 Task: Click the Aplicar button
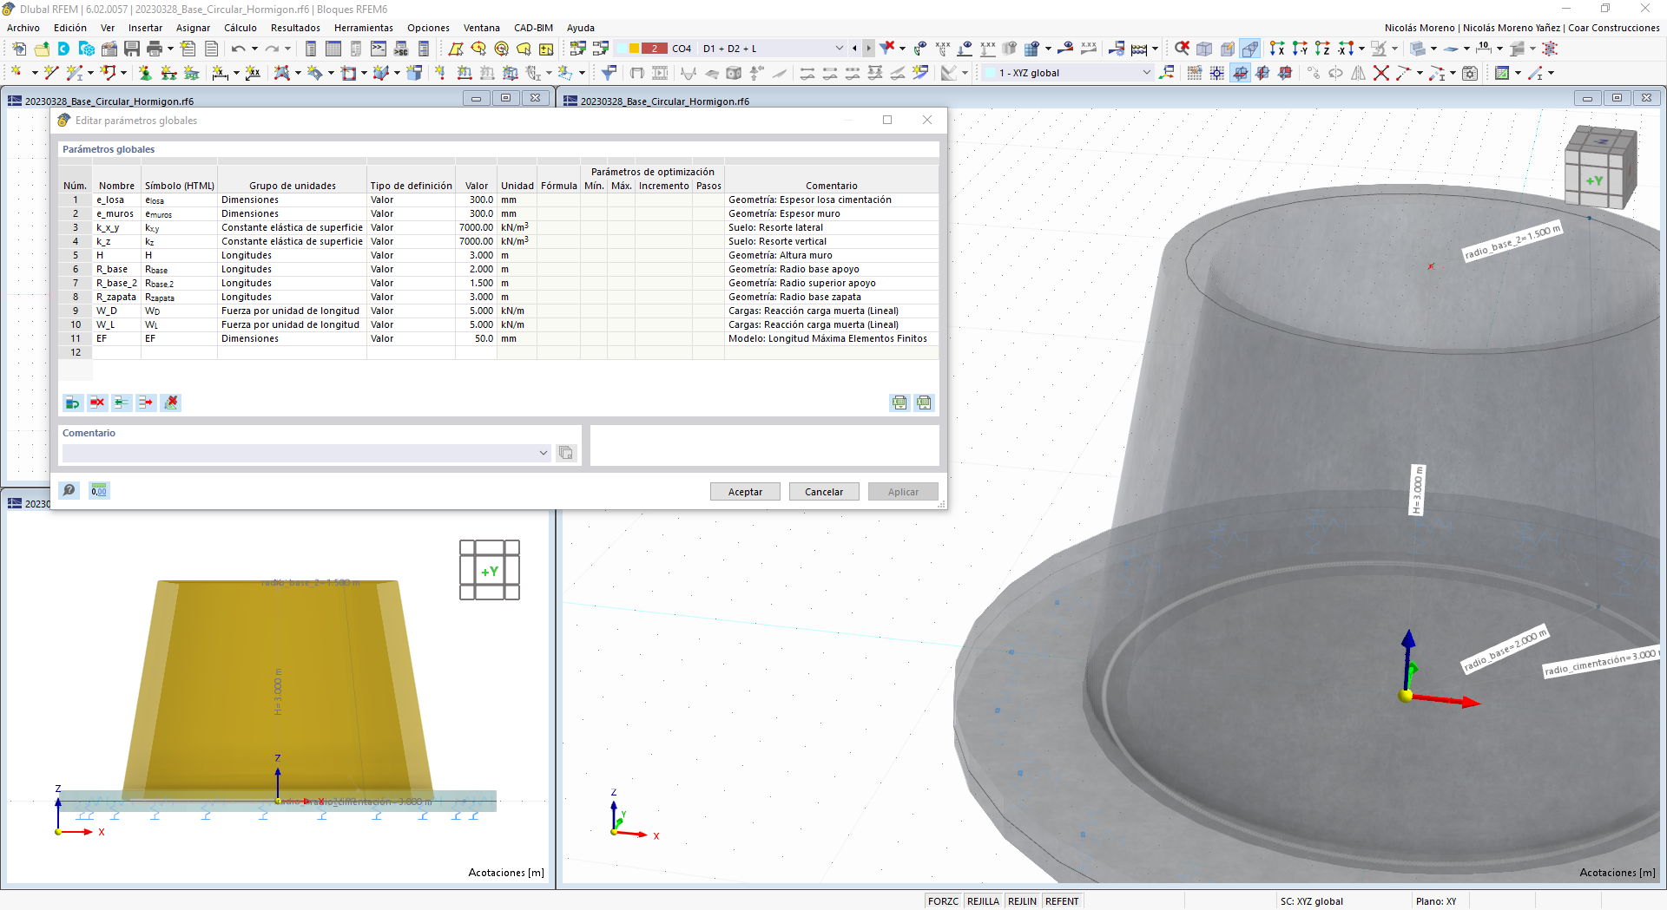pos(903,492)
